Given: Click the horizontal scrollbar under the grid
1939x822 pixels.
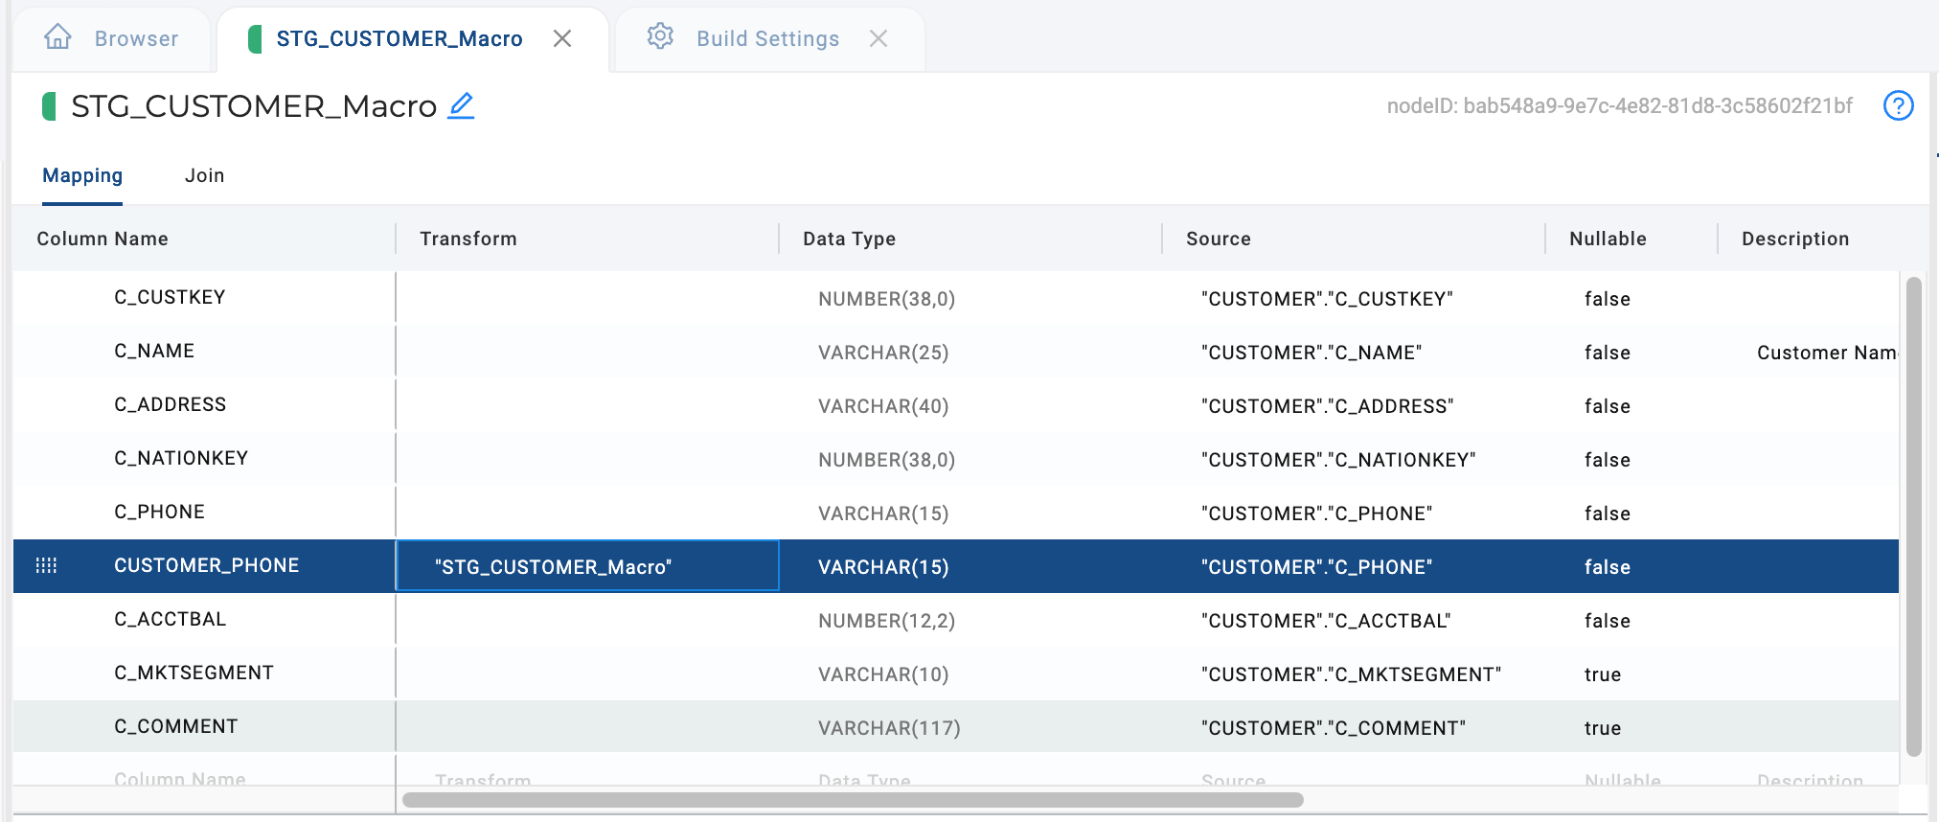Looking at the screenshot, I should [853, 799].
